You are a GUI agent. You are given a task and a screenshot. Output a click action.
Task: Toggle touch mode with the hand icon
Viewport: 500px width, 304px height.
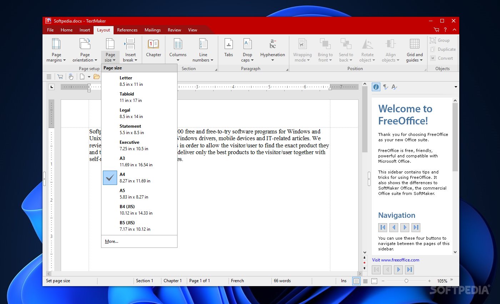pos(71,77)
